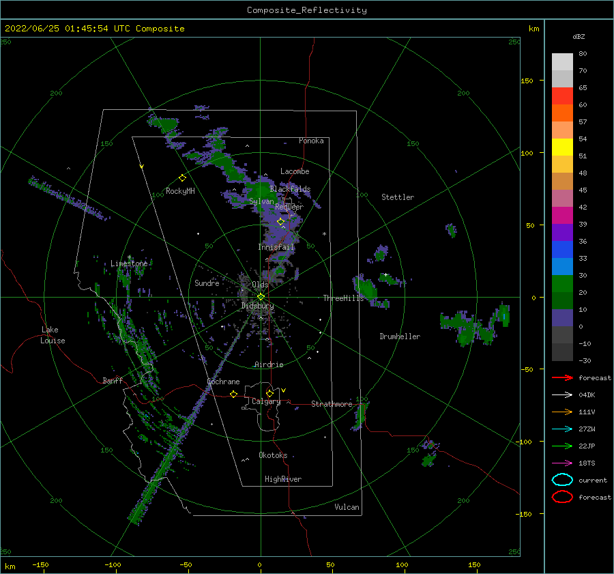Click the HighRiver town label

(x=283, y=479)
